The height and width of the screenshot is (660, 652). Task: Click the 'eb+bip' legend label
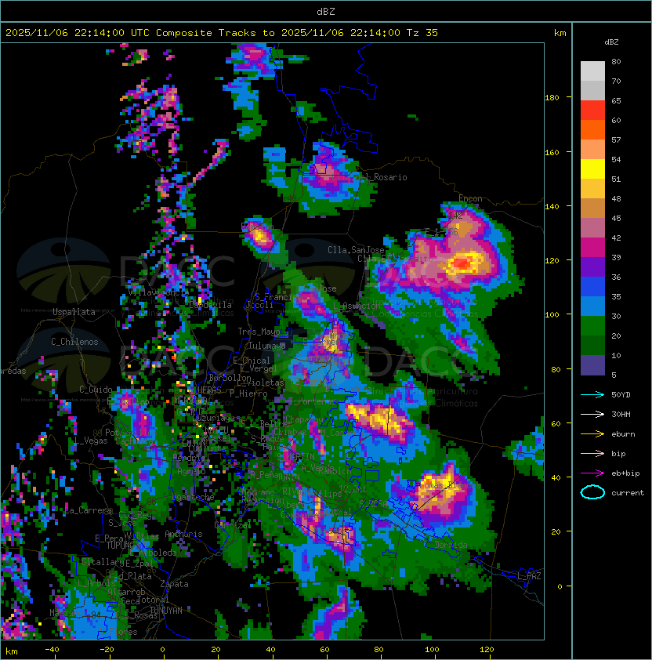[x=625, y=473]
